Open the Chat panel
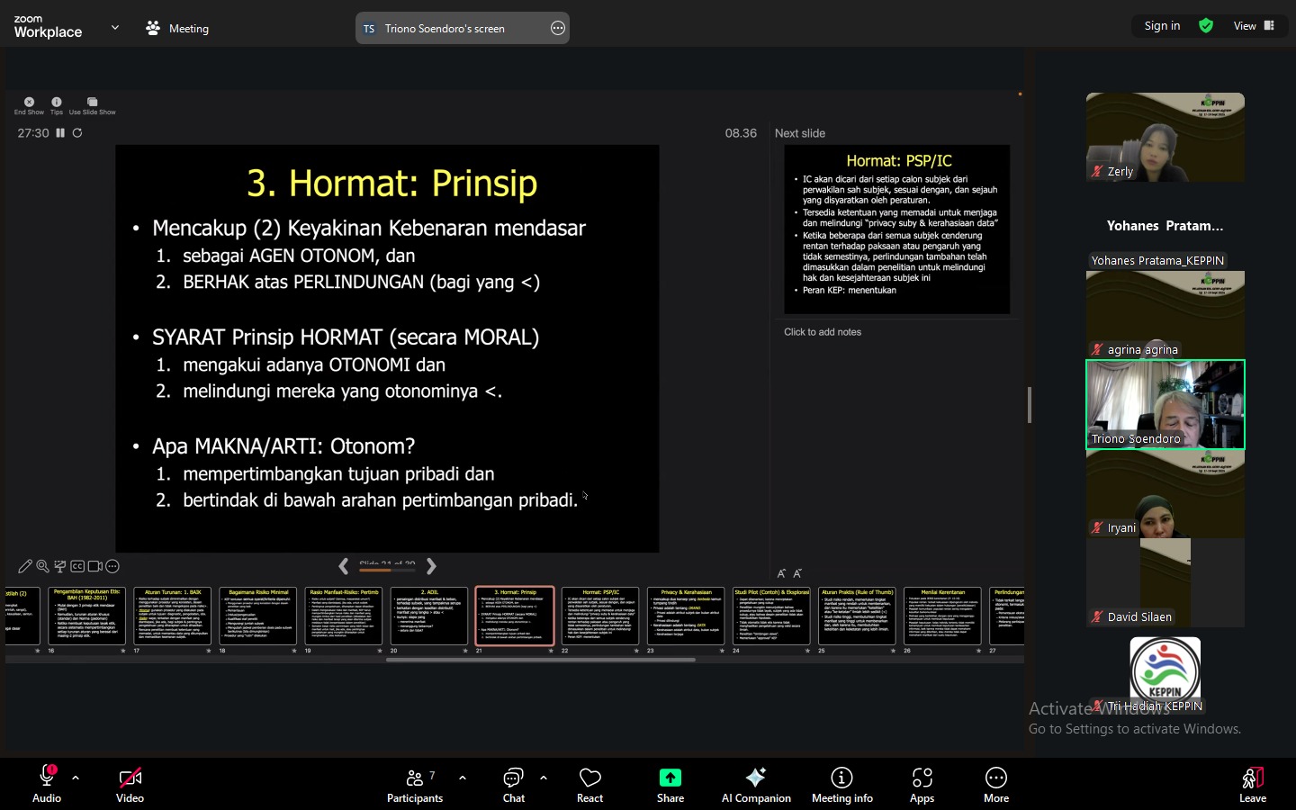Screen dimensions: 1296x810 pyautogui.click(x=513, y=783)
